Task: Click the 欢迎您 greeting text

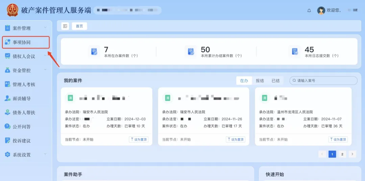Action: click(334, 10)
